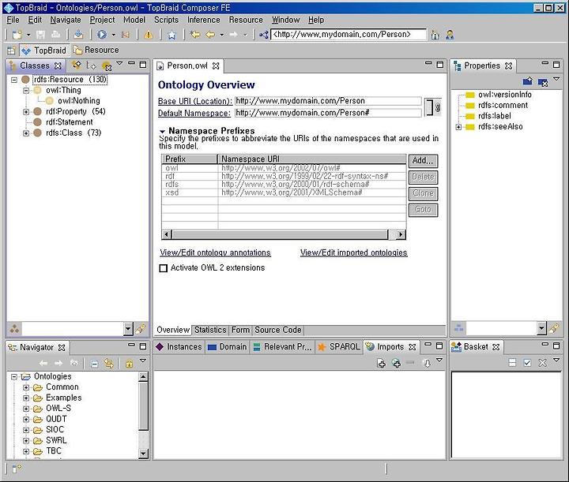Click the delete property icon in Properties toolbar
The height and width of the screenshot is (482, 569).
point(543,83)
